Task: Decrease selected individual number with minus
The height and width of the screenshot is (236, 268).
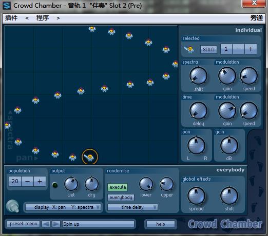Action: click(238, 49)
